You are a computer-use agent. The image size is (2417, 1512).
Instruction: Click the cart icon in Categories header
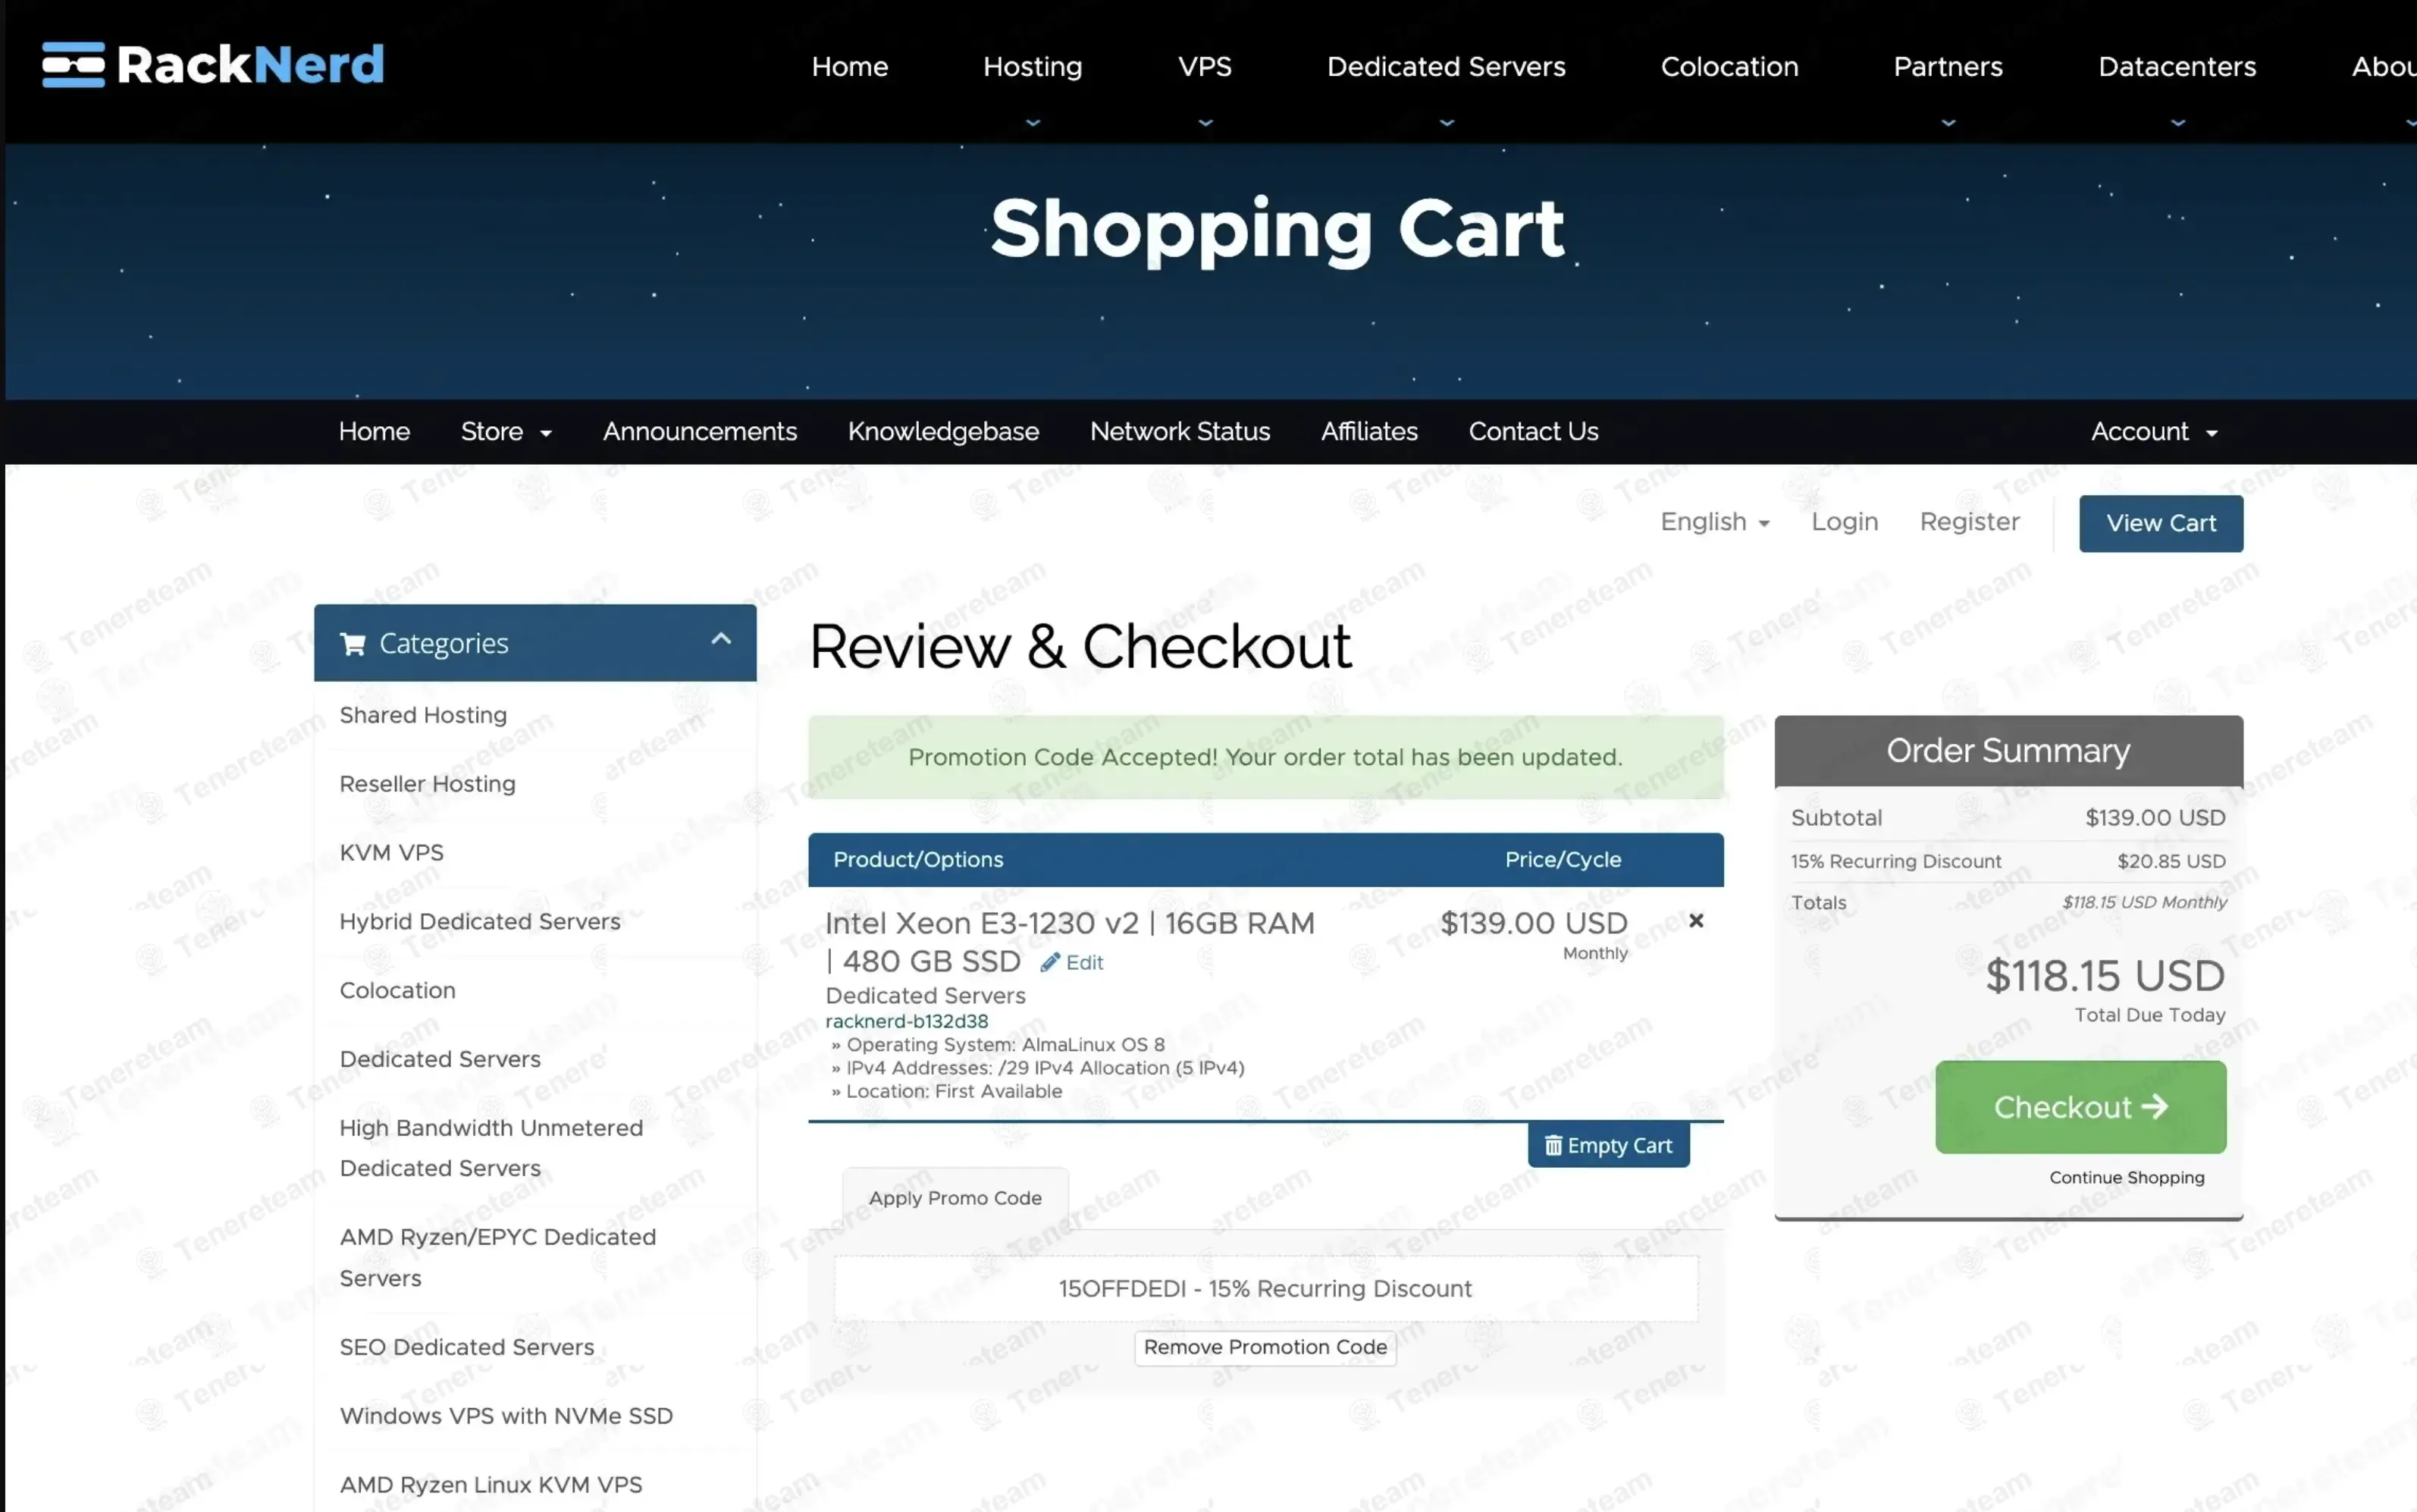352,644
